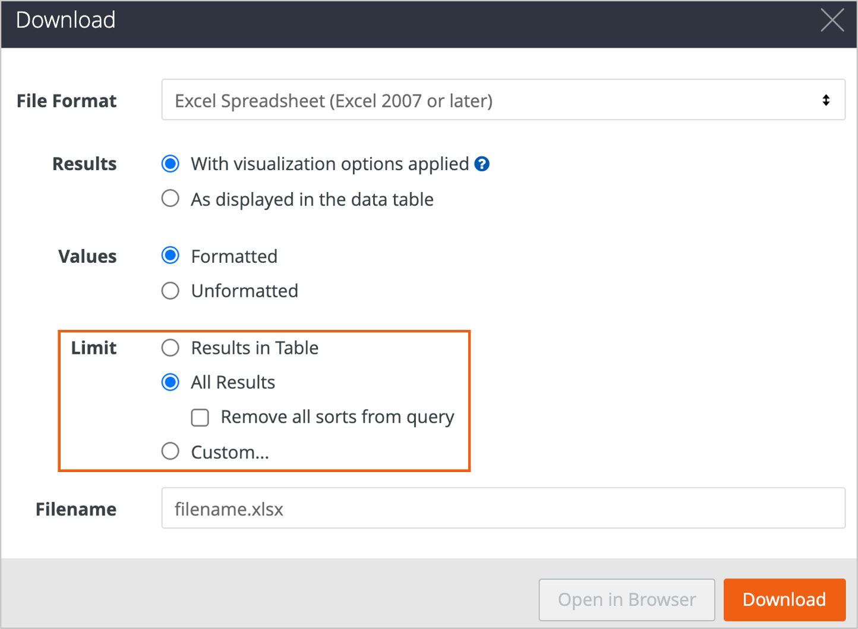This screenshot has height=629, width=858.
Task: Click the 'Limit' section label
Action: coord(93,348)
